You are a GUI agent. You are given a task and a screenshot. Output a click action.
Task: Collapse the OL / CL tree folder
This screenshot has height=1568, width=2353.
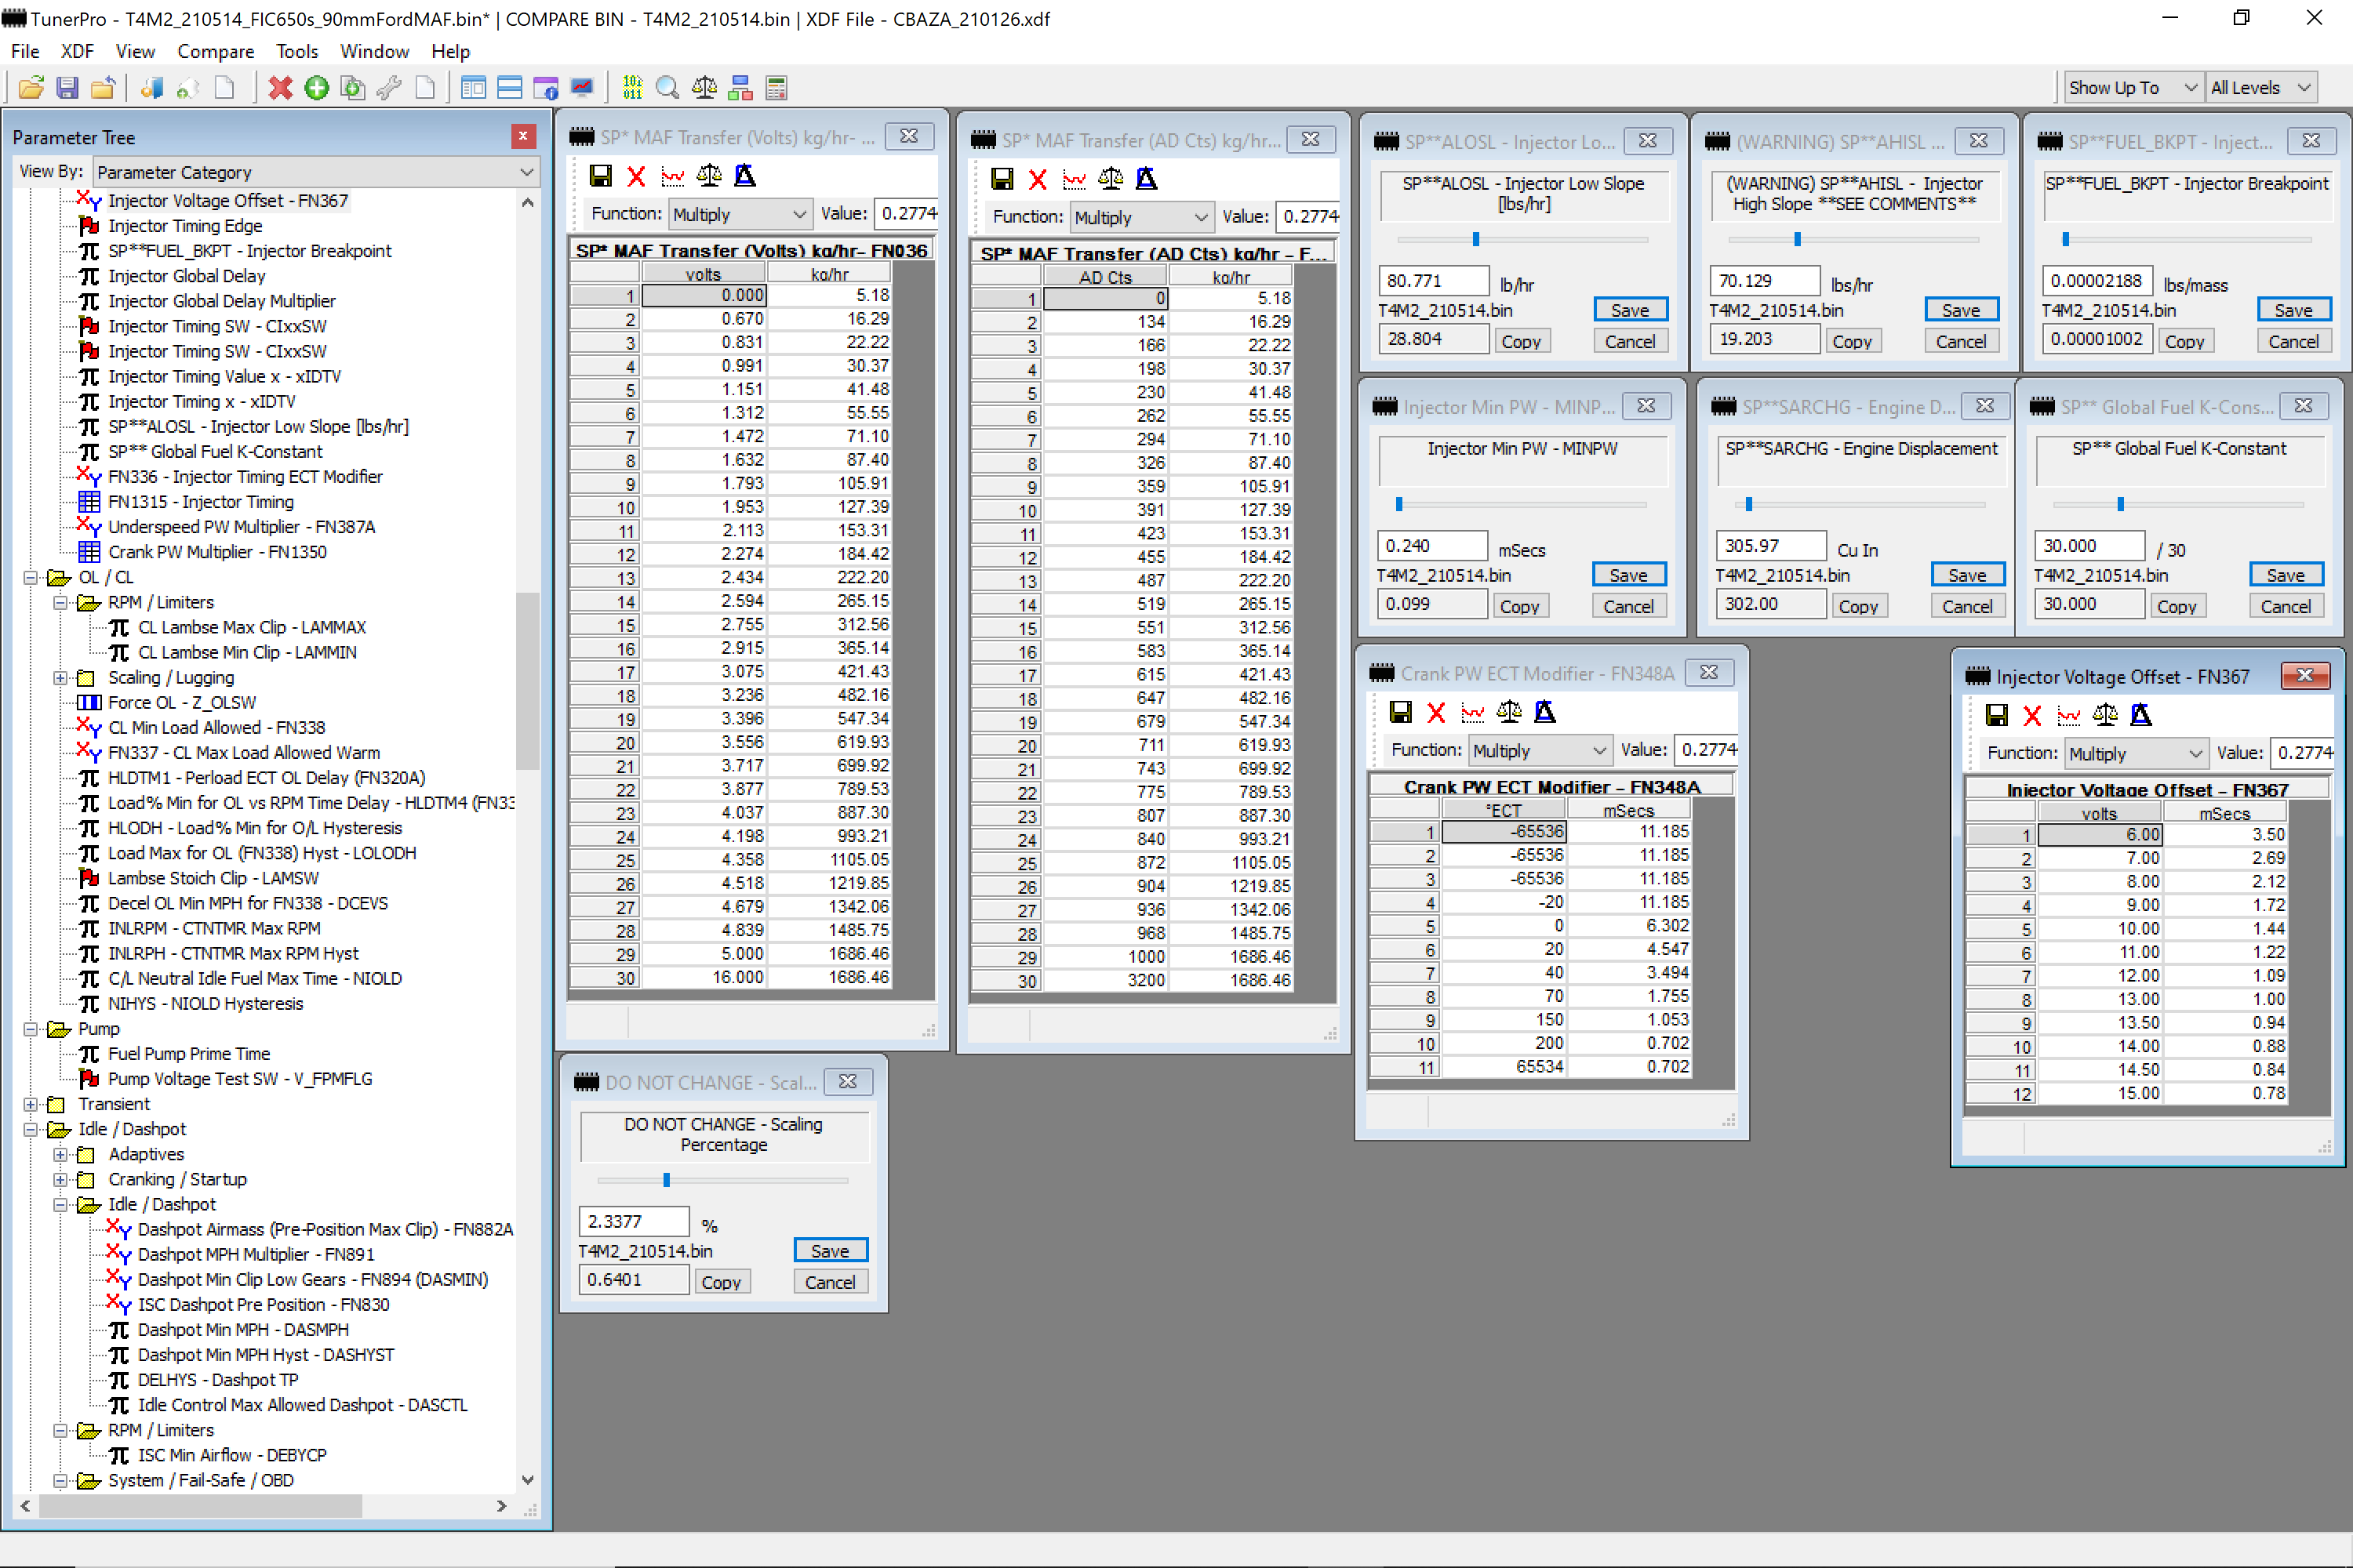(30, 578)
